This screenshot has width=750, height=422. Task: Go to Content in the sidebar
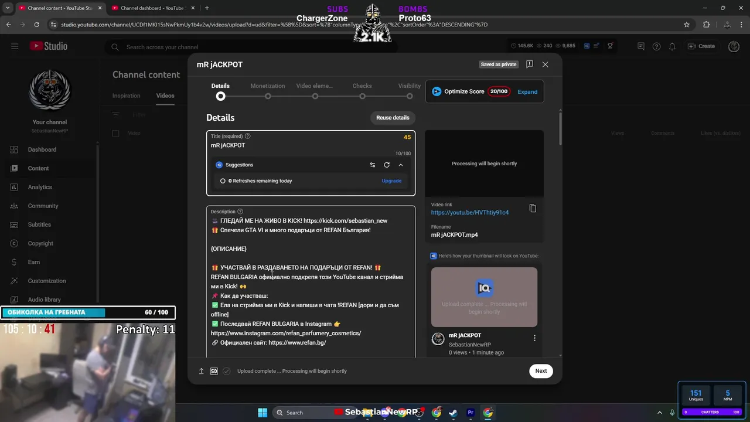click(x=38, y=168)
